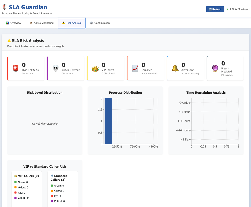Click the SLA Guardian shield logo
251x207 pixels.
[x=4, y=7]
